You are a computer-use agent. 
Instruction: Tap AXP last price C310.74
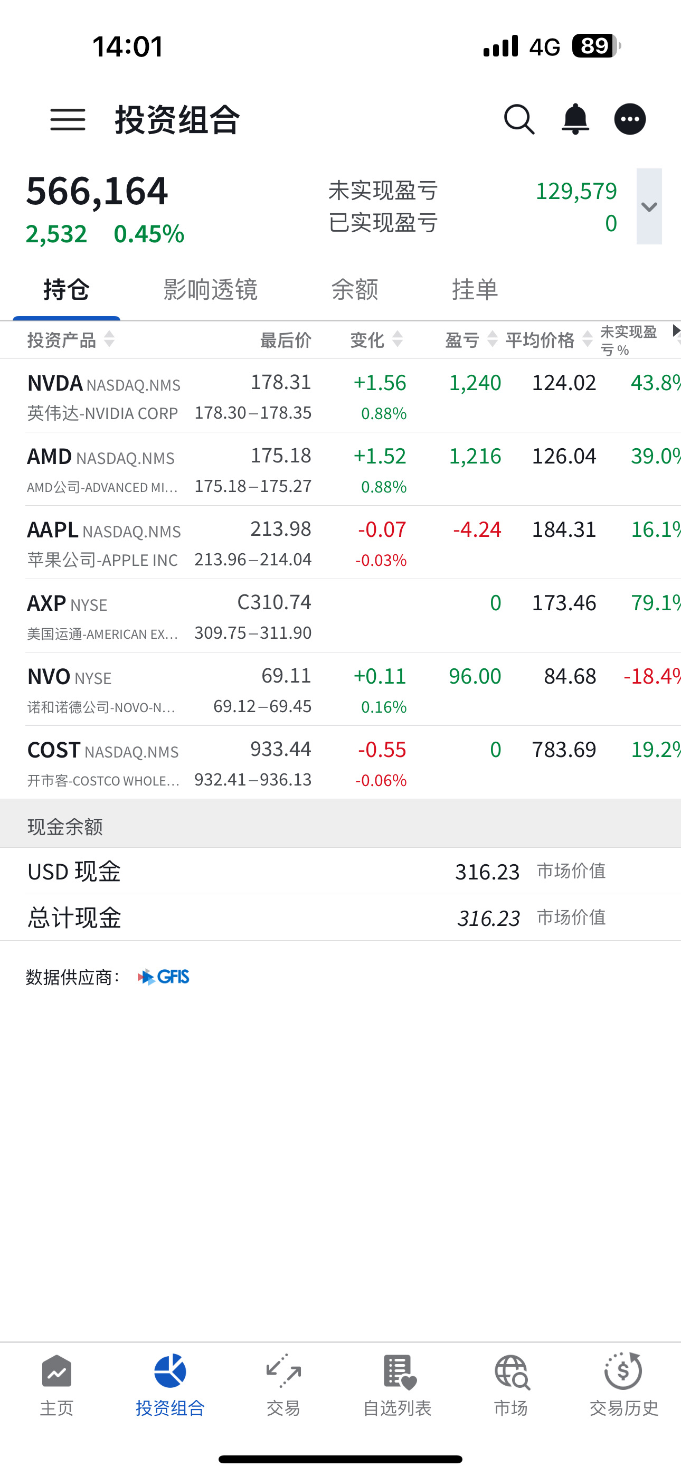click(x=274, y=602)
